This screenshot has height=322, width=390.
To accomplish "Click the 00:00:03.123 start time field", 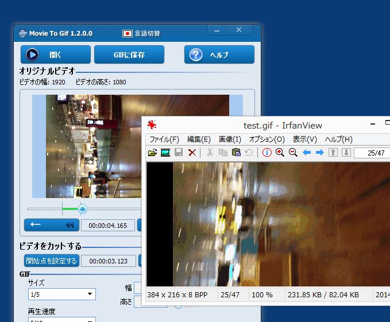I will pos(109,261).
